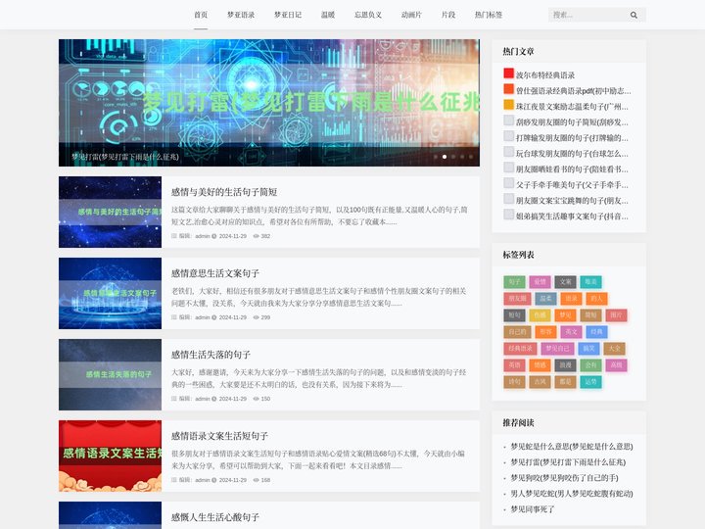This screenshot has width=705, height=529.
Task: Click the dark gray 浪漫 tag
Action: pos(565,365)
